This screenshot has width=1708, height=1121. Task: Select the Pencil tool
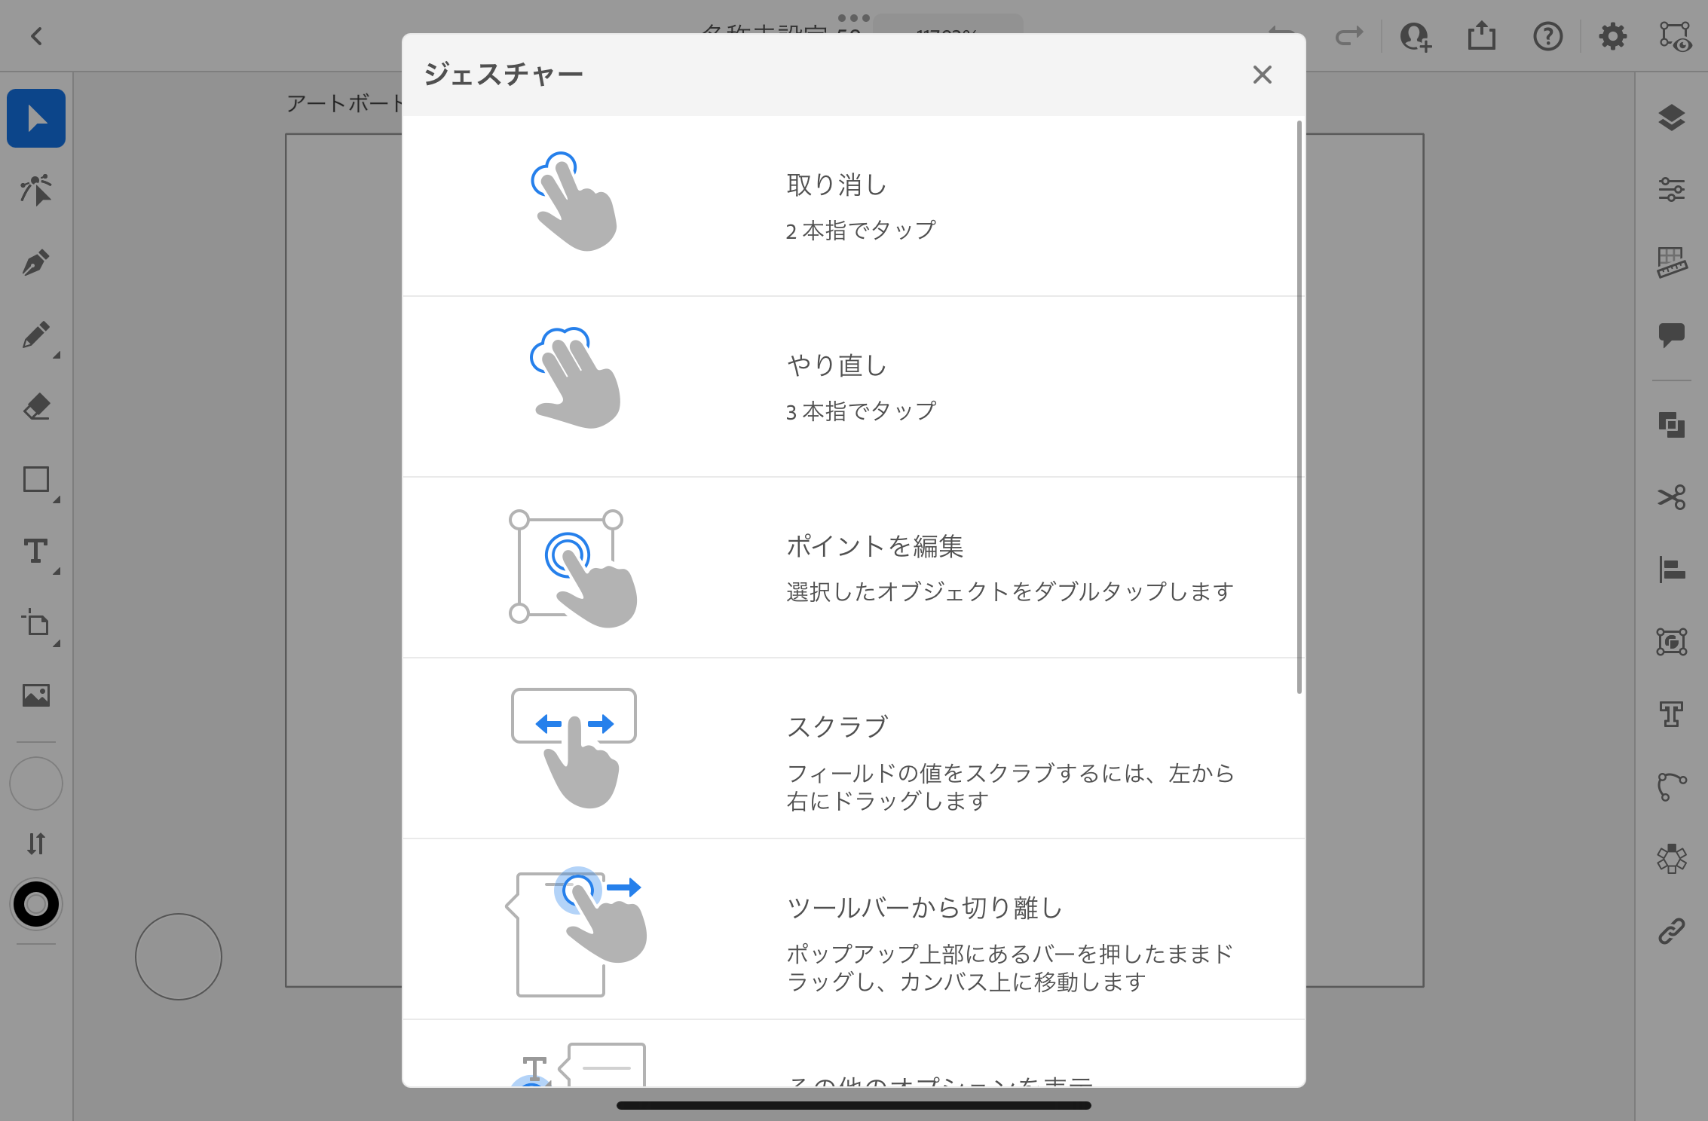[36, 335]
